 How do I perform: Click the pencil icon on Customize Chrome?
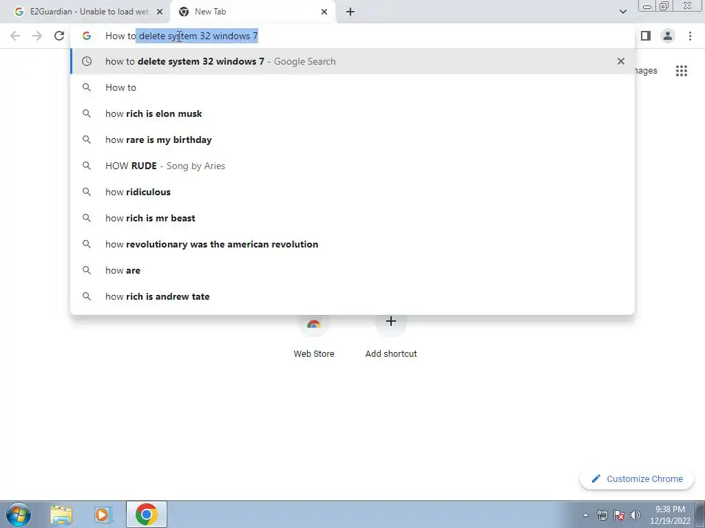pyautogui.click(x=596, y=478)
